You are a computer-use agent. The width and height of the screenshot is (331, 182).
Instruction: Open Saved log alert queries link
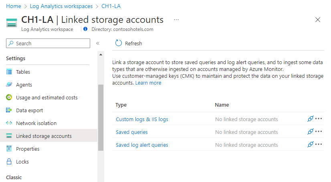coord(142,145)
